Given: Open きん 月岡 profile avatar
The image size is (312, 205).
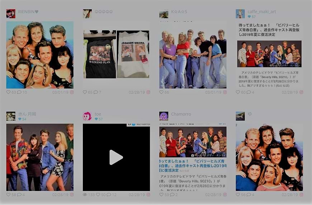Looking at the screenshot, I should click(11, 116).
